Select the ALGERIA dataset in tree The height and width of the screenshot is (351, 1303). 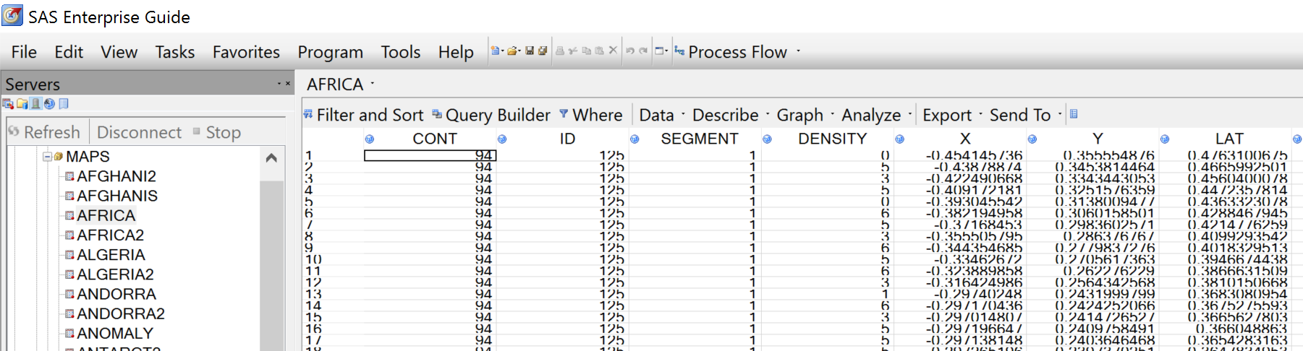[x=111, y=255]
